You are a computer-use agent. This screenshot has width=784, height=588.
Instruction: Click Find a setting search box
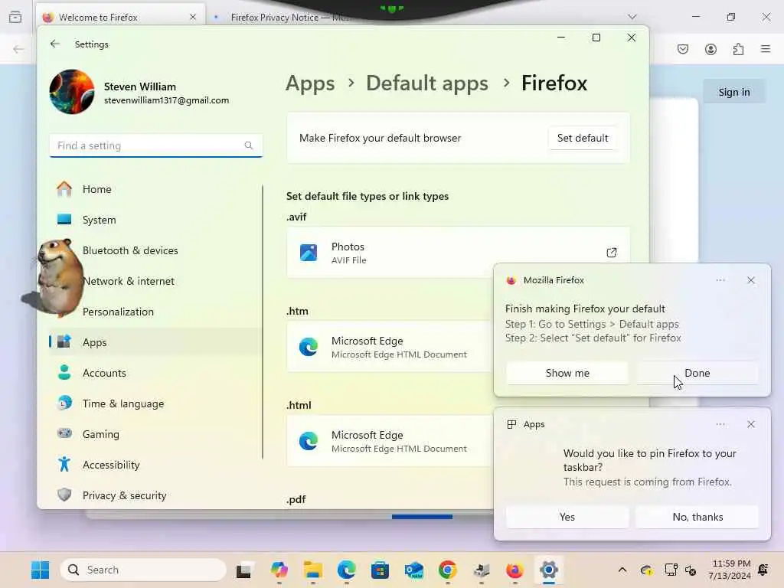coord(155,145)
